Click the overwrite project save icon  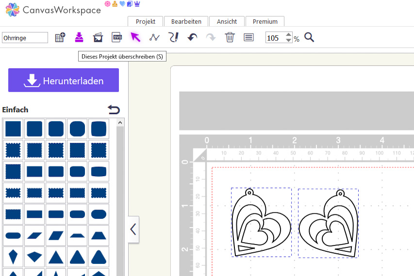pos(79,37)
